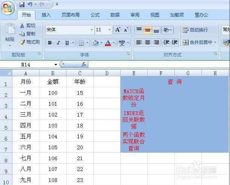This screenshot has height=185, width=230.
Task: Click the wén phonetic guide icon
Action: click(122, 43)
